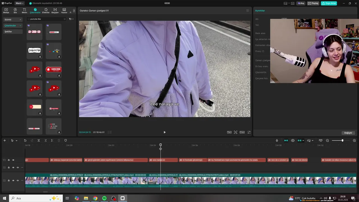
Task: Zoom out the timeline
Action: pyautogui.click(x=327, y=141)
